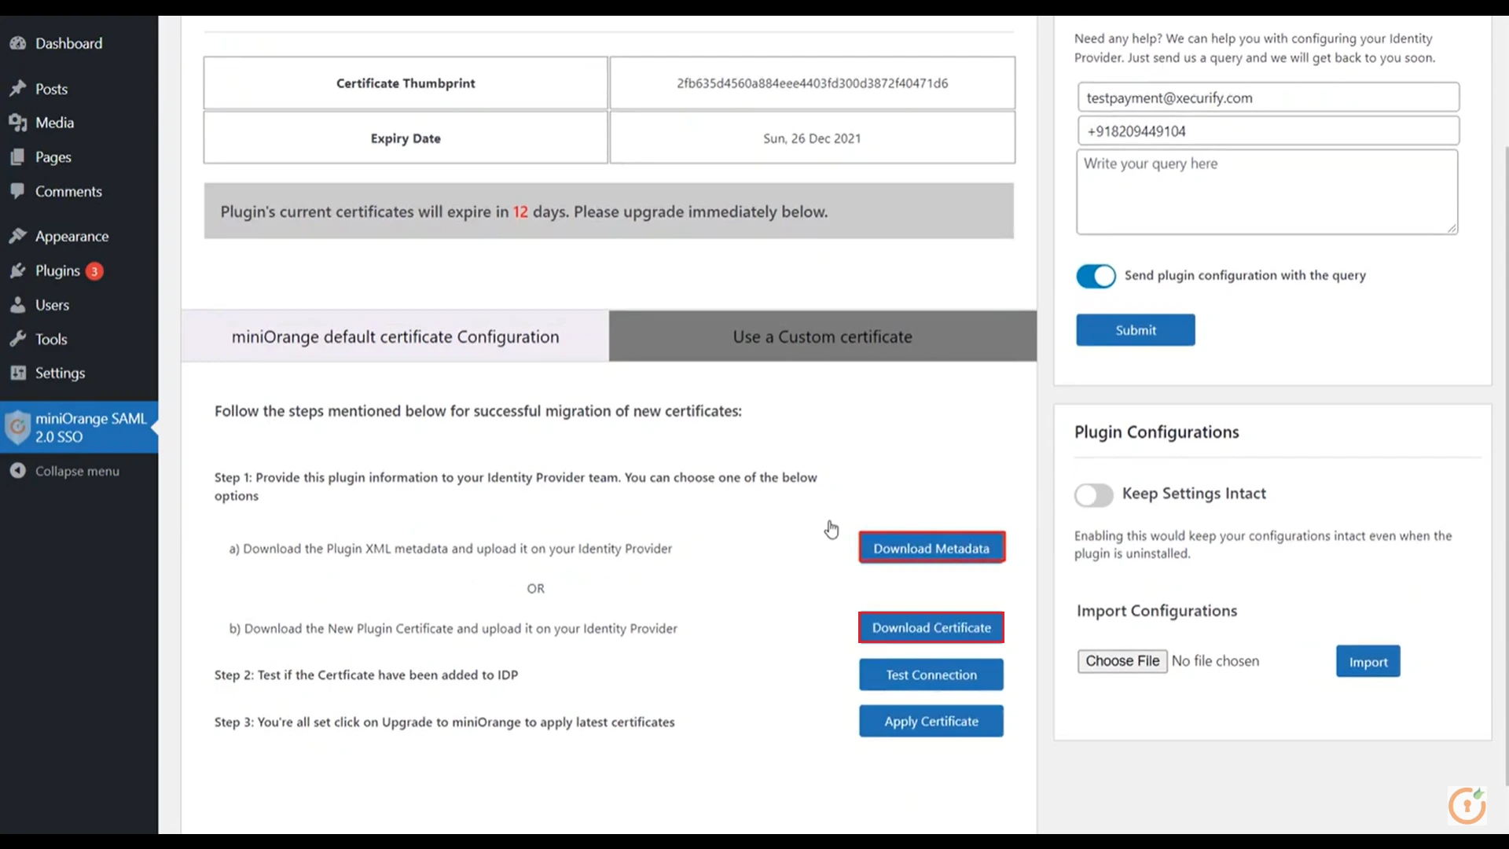Click the Download Metadata button

coord(931,548)
